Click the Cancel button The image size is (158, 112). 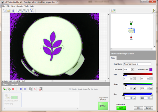tap(148, 108)
